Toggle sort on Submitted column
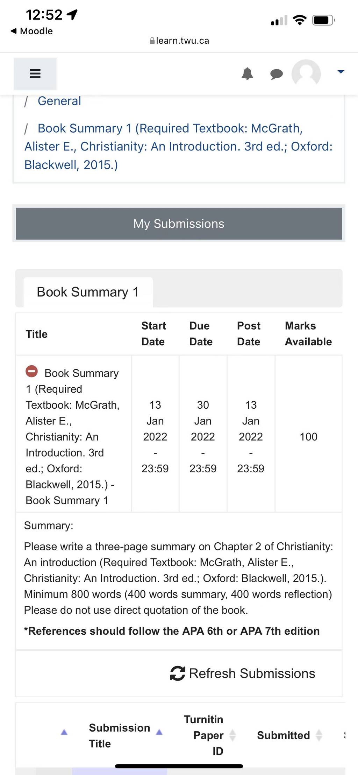The image size is (358, 775). [319, 735]
